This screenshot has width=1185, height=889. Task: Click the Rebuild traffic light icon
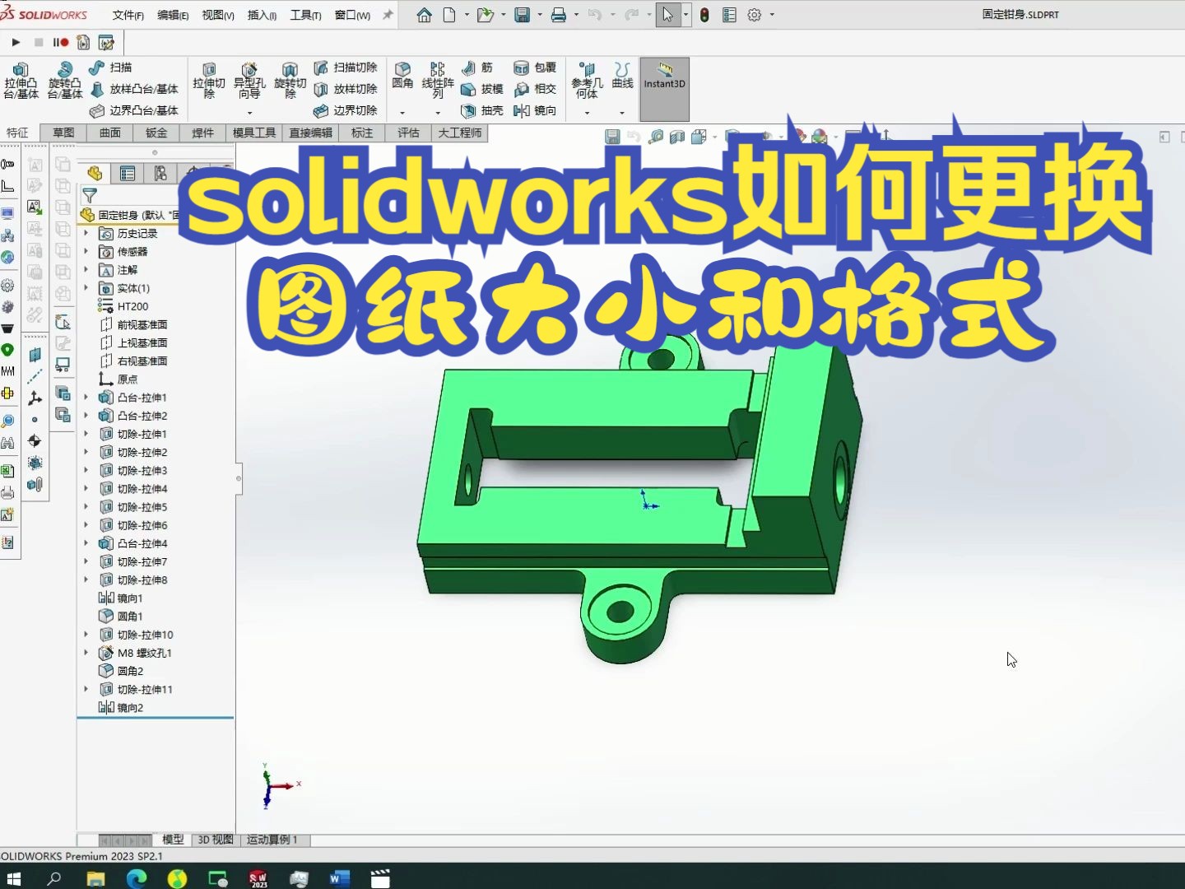click(x=704, y=15)
